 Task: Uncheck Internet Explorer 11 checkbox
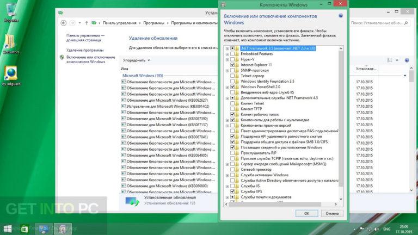point(232,65)
